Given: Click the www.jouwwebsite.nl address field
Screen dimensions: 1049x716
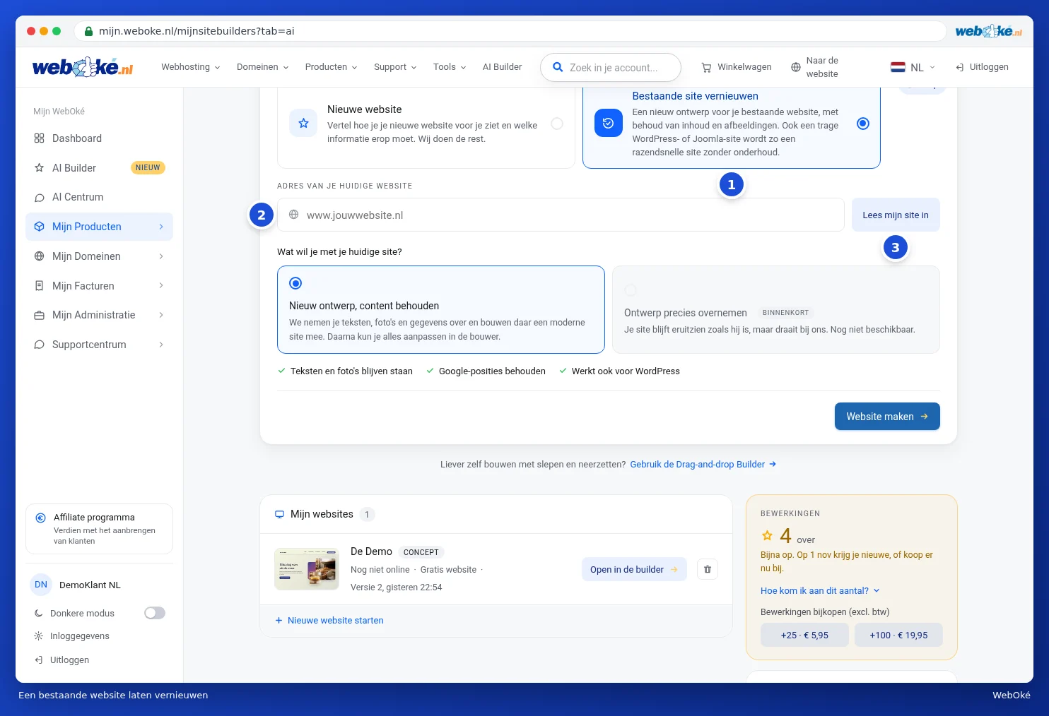Looking at the screenshot, I should (x=561, y=215).
